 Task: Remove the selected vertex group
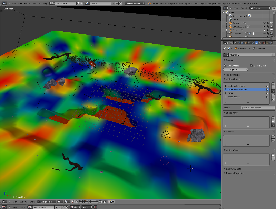tap(273, 88)
